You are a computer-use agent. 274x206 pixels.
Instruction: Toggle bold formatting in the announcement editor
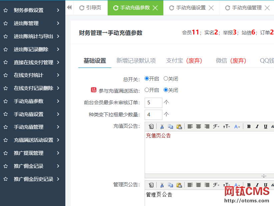[x=248, y=127]
